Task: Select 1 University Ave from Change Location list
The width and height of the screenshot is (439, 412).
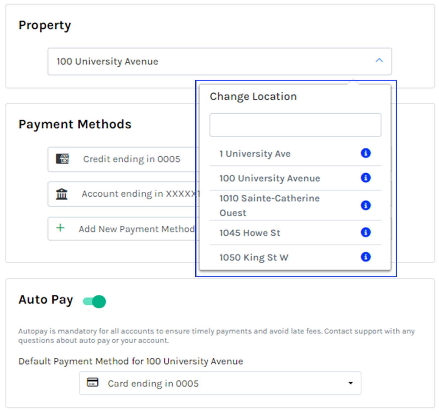Action: click(255, 154)
